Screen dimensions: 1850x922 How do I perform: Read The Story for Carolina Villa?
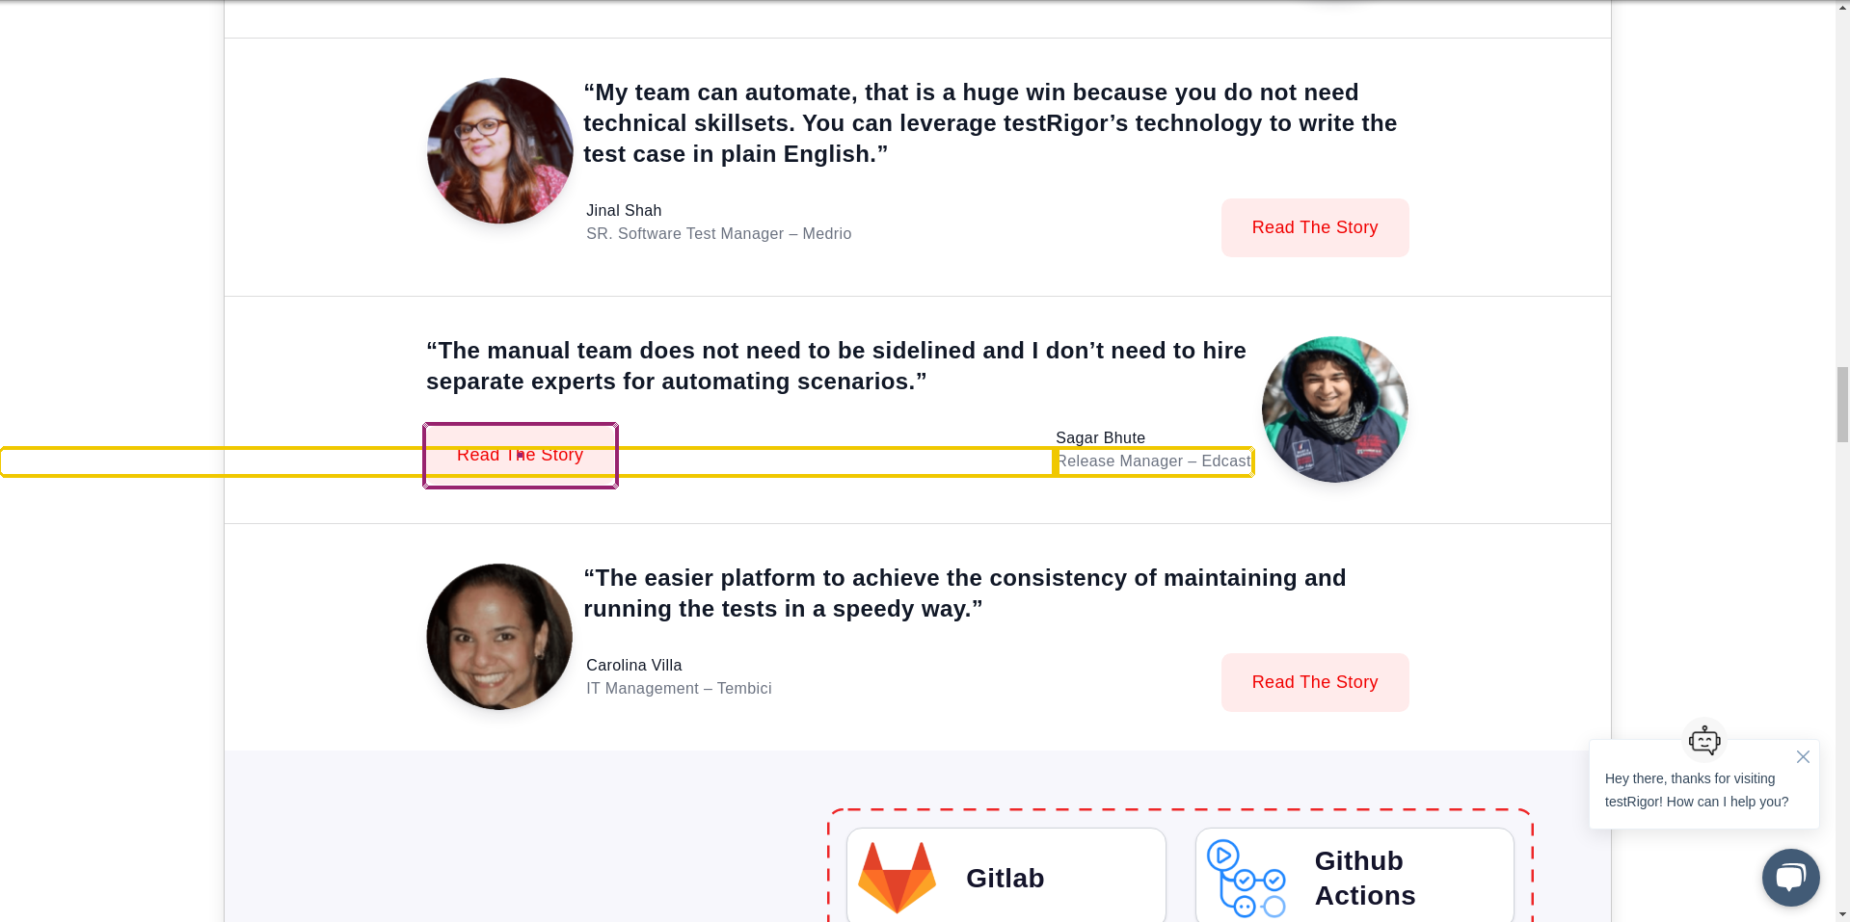coord(1314,683)
